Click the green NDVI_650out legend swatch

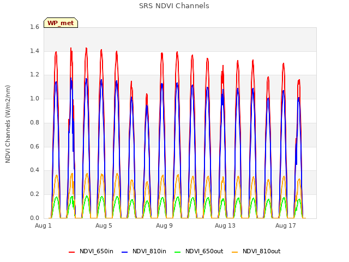coord(178,252)
